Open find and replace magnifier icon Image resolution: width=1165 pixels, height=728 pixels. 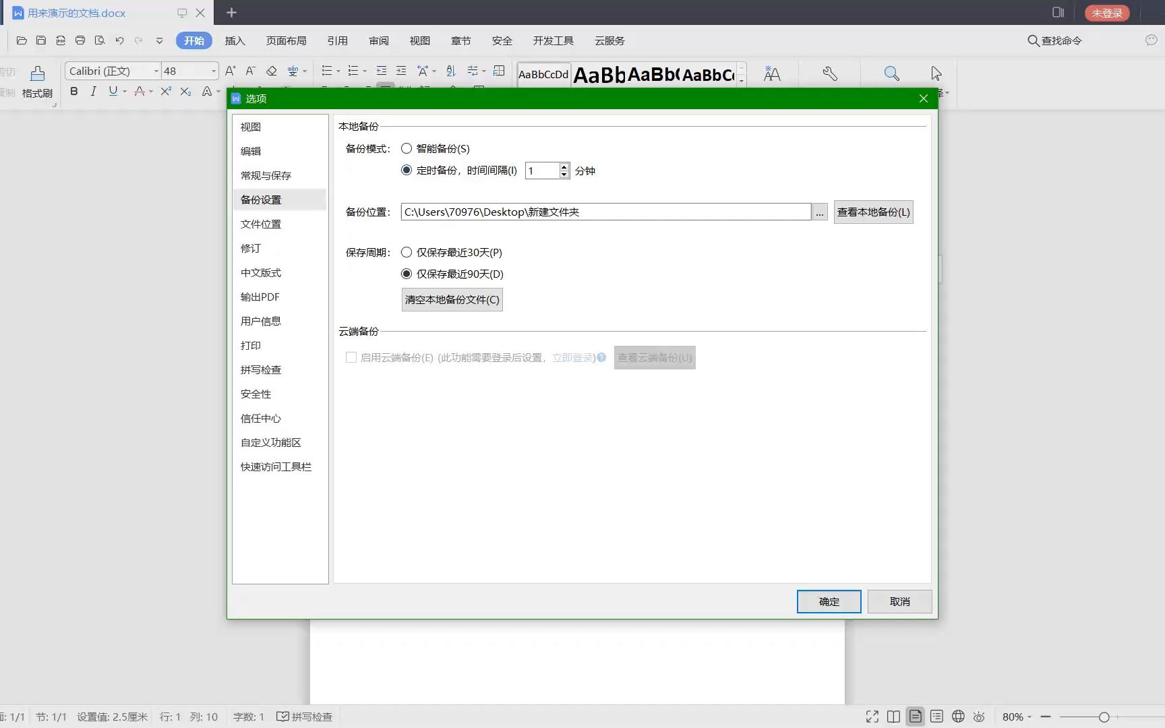(x=891, y=73)
